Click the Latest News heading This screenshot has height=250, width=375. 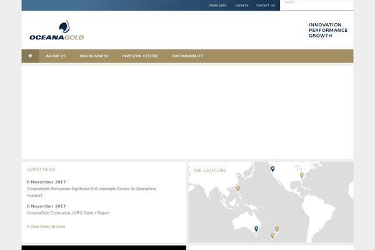click(x=41, y=169)
